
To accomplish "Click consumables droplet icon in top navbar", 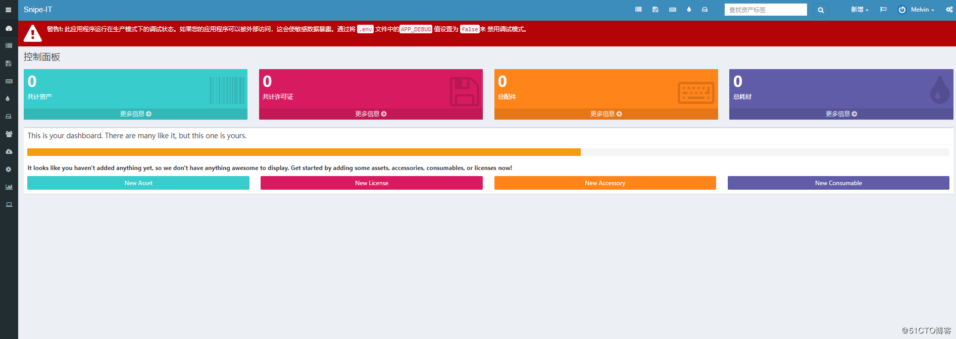I will 689,10.
